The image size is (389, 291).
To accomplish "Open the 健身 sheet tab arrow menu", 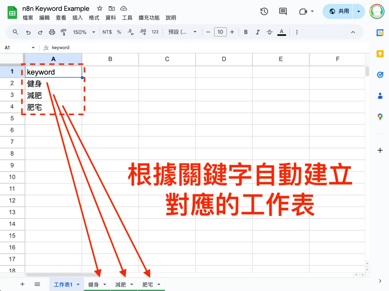I will pyautogui.click(x=105, y=284).
